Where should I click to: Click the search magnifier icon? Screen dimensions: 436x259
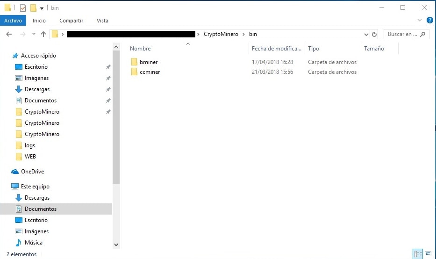422,34
